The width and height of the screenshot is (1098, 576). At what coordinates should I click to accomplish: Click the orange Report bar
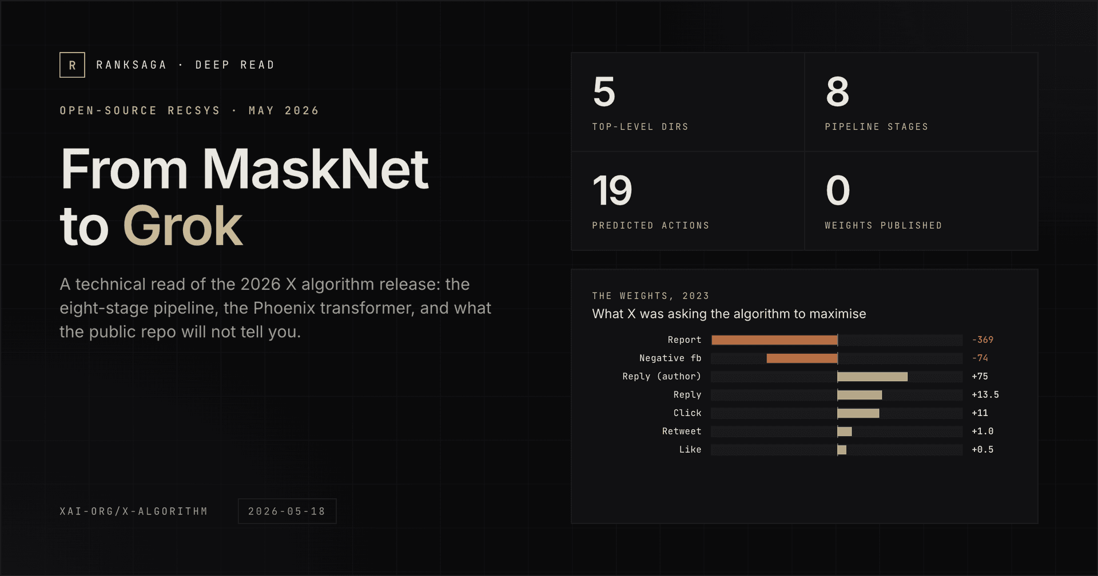[774, 340]
